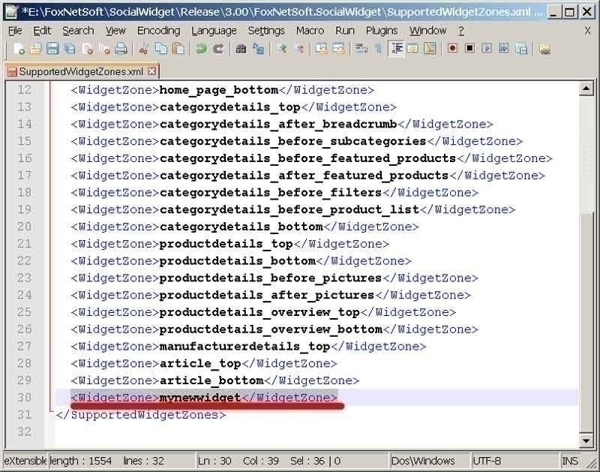Screen dimensions: 600x472
Task: Open the ? help menu
Action: (461, 31)
